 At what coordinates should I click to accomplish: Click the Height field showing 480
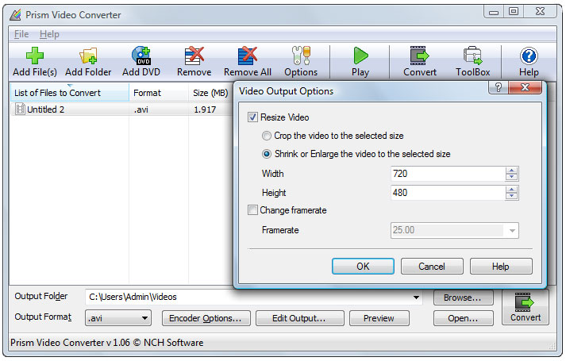[x=448, y=193]
